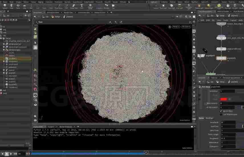Switch to the Motion FX View tab
The width and height of the screenshot is (244, 157).
100,13
